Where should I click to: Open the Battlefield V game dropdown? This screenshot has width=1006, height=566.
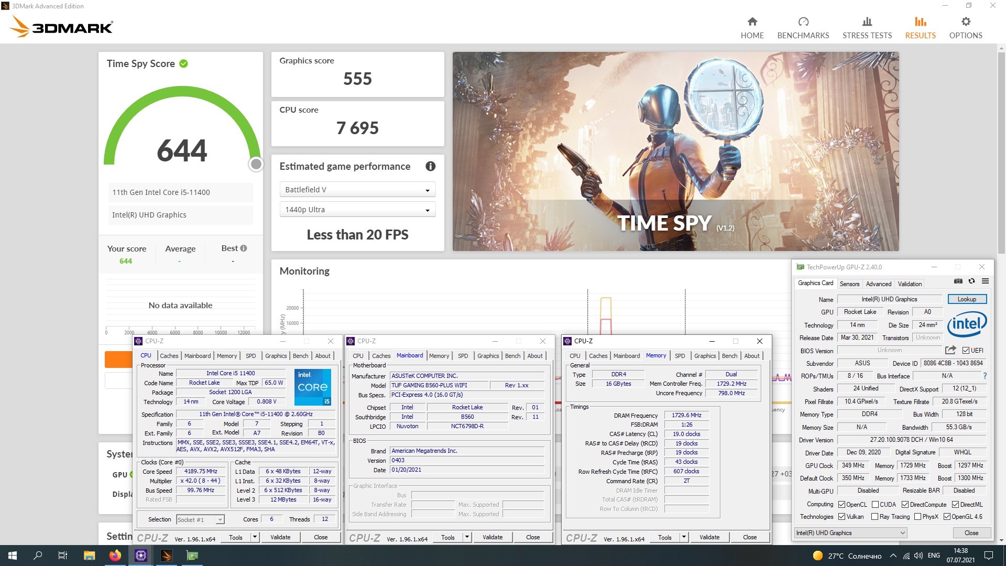coord(357,190)
